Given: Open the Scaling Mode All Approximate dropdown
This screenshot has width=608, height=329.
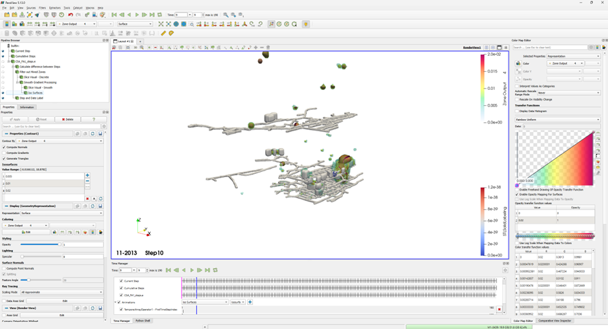Looking at the screenshot, I should 62,292.
